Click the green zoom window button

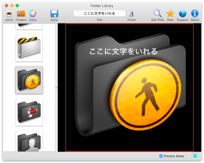pyautogui.click(x=17, y=6)
